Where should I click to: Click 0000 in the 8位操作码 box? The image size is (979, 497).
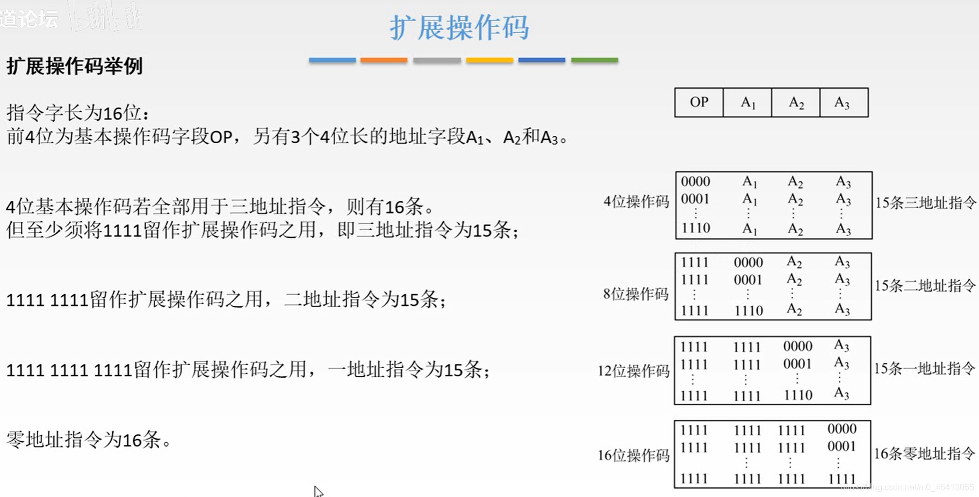748,262
